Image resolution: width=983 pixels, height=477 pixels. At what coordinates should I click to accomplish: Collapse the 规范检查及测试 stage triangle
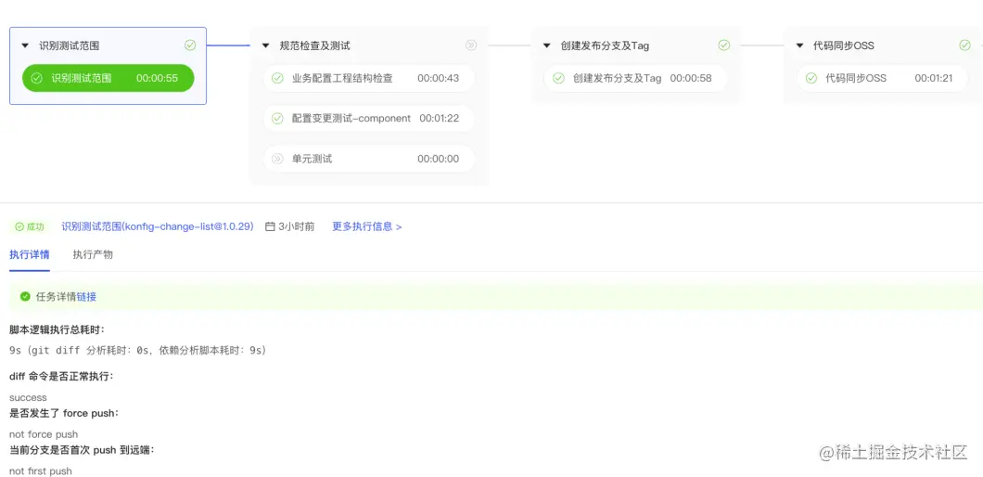(266, 45)
